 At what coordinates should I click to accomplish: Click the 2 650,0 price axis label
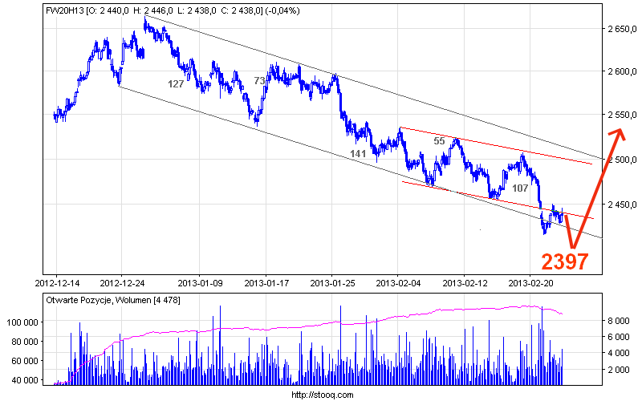click(622, 29)
